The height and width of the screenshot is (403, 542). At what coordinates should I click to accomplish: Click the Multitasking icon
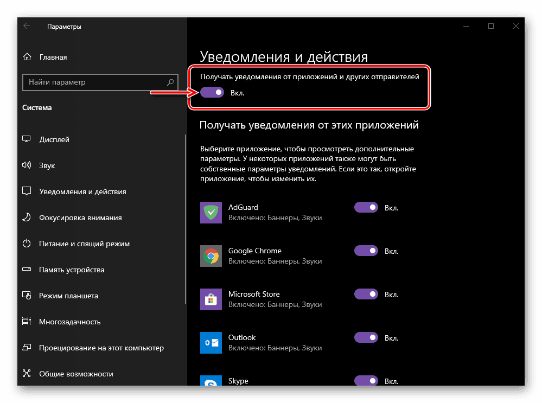pyautogui.click(x=27, y=322)
